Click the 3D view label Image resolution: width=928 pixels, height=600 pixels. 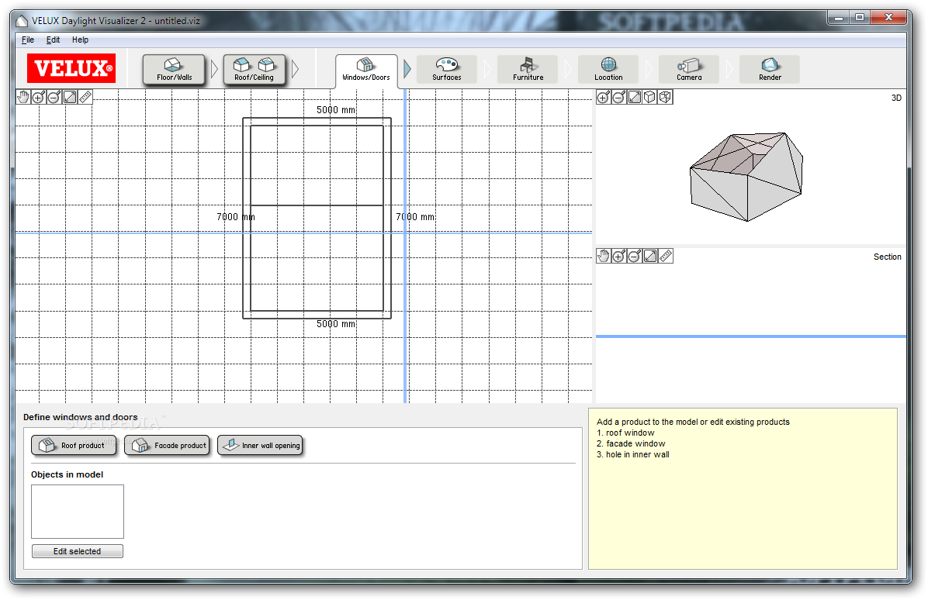897,98
